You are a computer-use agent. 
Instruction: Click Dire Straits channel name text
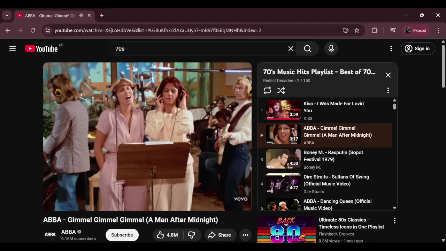(x=314, y=192)
